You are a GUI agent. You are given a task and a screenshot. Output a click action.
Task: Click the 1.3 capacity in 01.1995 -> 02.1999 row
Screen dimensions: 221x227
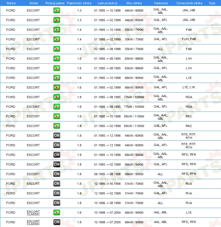tap(79, 20)
